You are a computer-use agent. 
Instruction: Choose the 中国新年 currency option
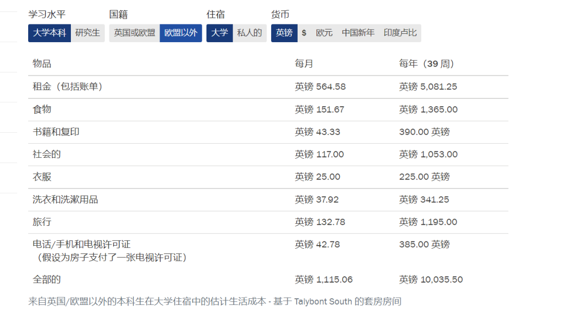[358, 33]
